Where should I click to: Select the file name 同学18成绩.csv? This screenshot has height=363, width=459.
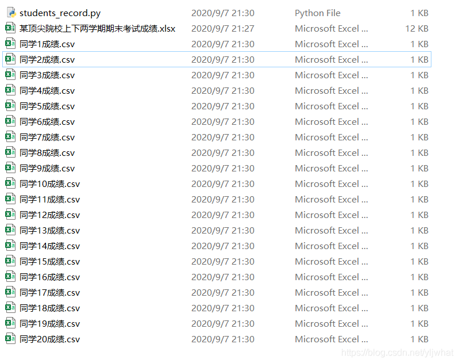[50, 308]
